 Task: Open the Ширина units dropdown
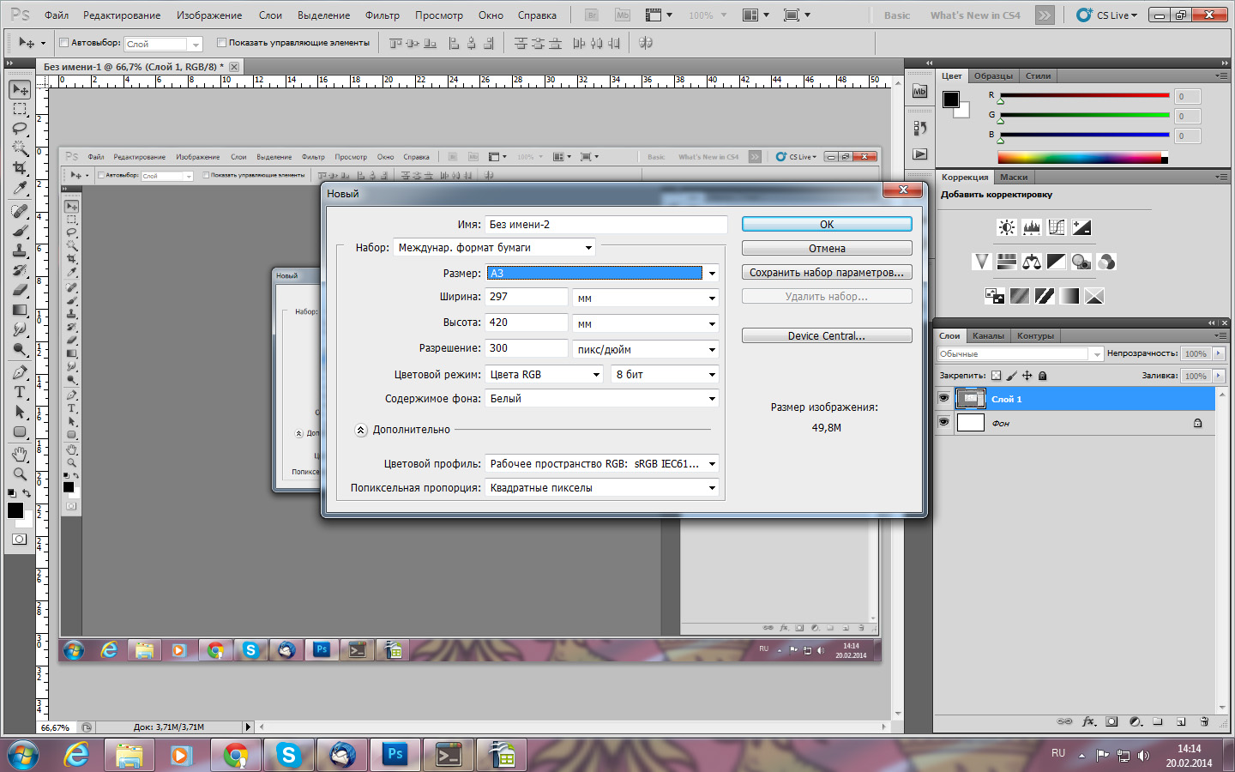pyautogui.click(x=646, y=298)
